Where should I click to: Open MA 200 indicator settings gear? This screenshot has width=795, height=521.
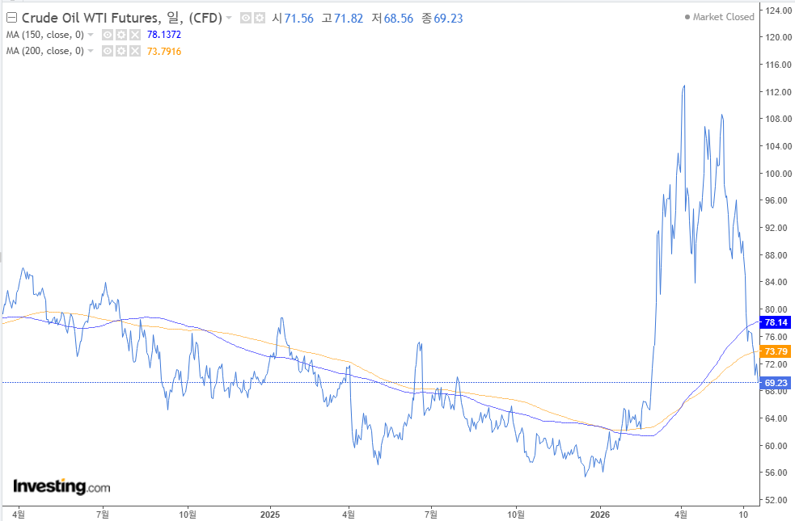121,51
